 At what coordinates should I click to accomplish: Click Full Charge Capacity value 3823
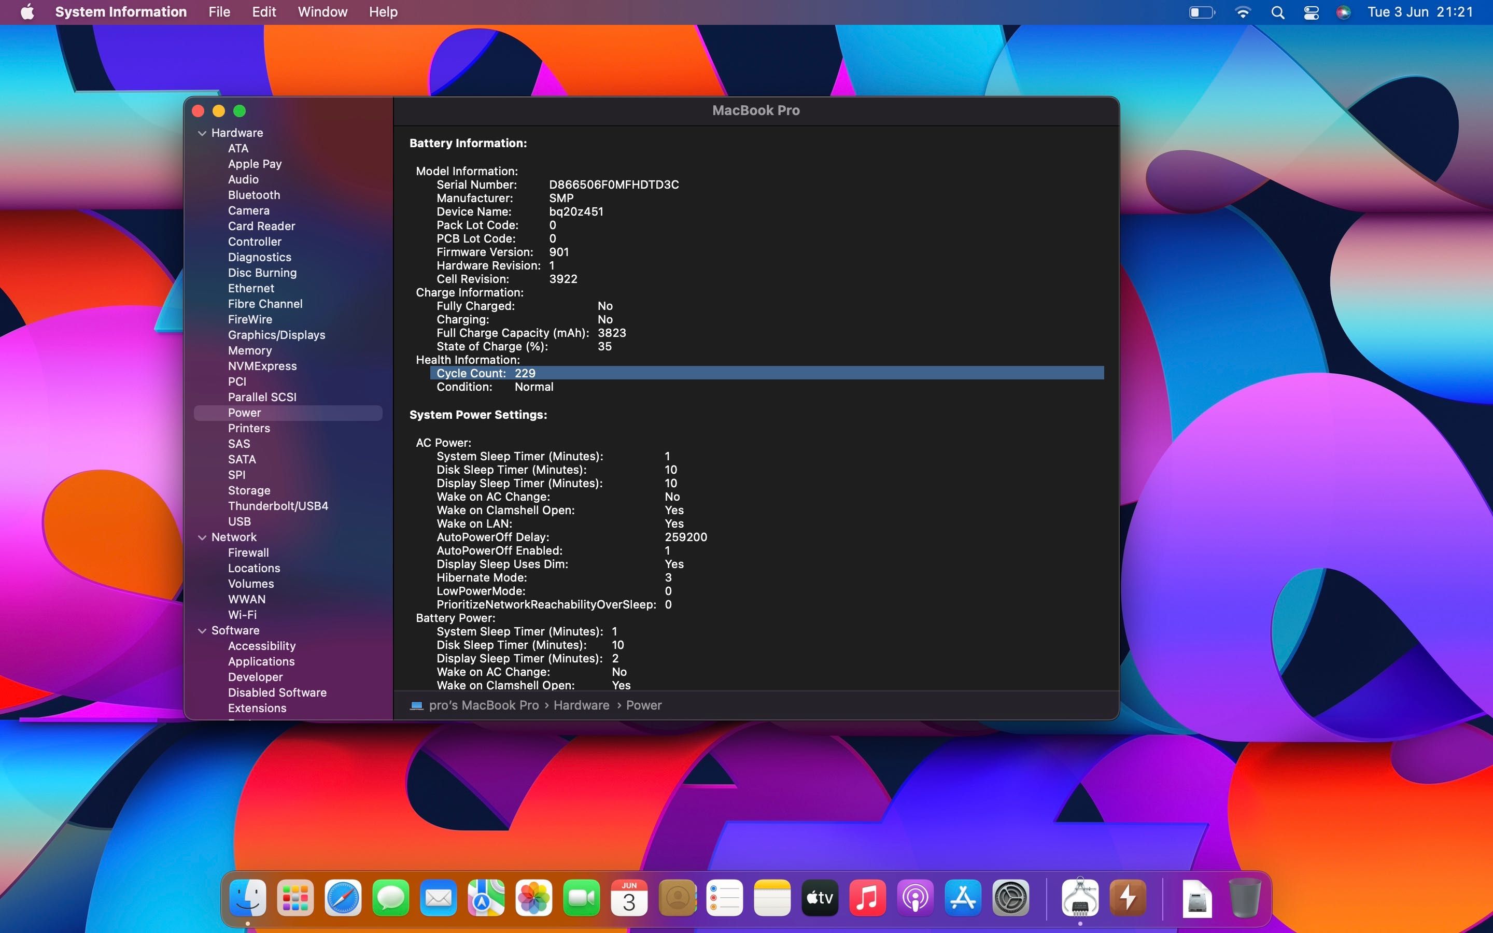pyautogui.click(x=611, y=333)
